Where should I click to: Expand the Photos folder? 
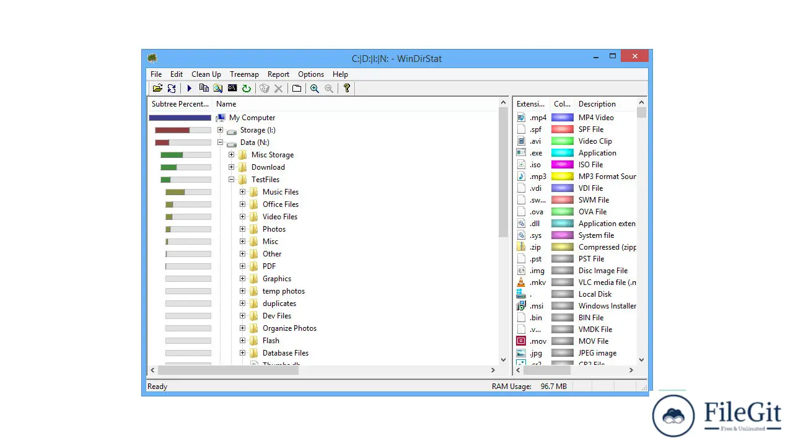click(242, 229)
